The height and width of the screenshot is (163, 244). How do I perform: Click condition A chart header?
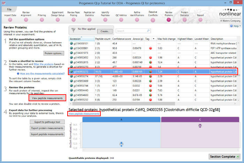click(x=121, y=119)
